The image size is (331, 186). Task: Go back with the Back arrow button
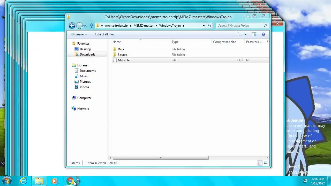[x=72, y=26]
